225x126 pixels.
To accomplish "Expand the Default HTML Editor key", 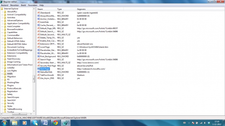I will click(2, 41).
